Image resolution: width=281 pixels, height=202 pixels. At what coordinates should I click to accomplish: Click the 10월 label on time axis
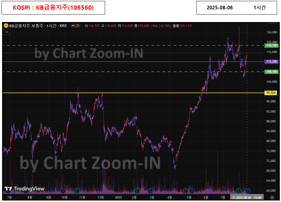[65, 197]
